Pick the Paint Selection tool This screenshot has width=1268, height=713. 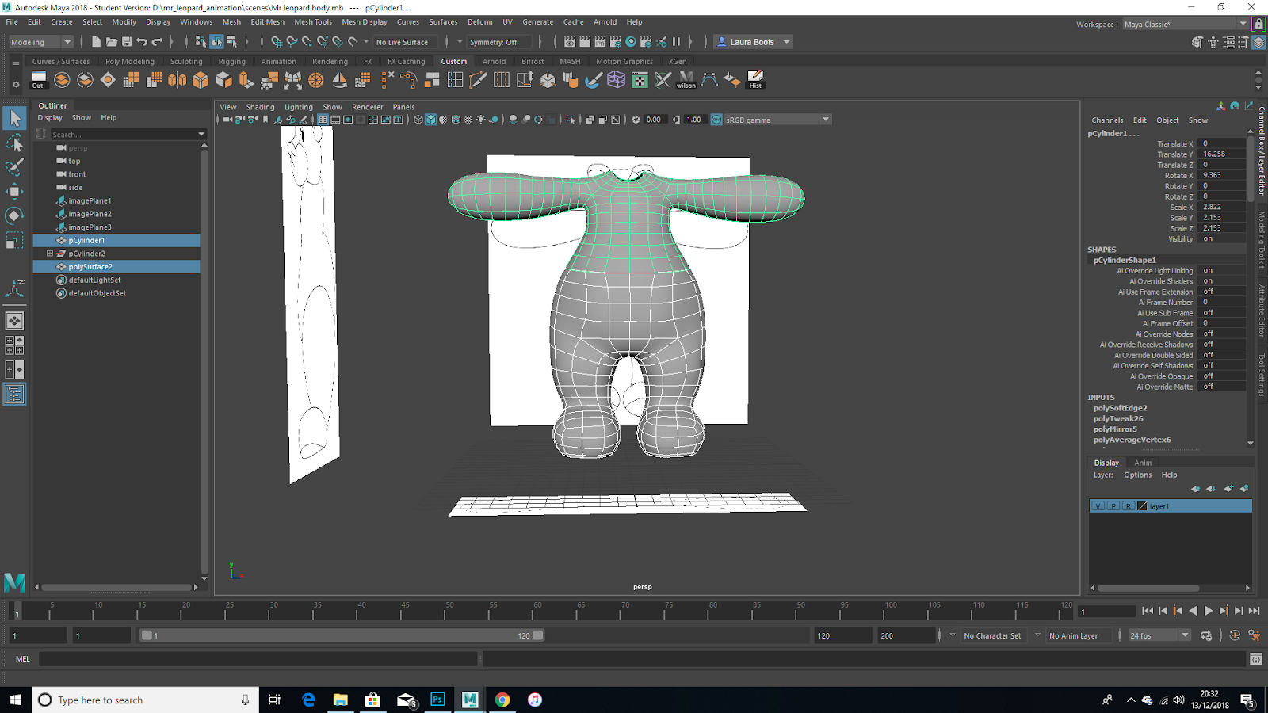(x=14, y=167)
